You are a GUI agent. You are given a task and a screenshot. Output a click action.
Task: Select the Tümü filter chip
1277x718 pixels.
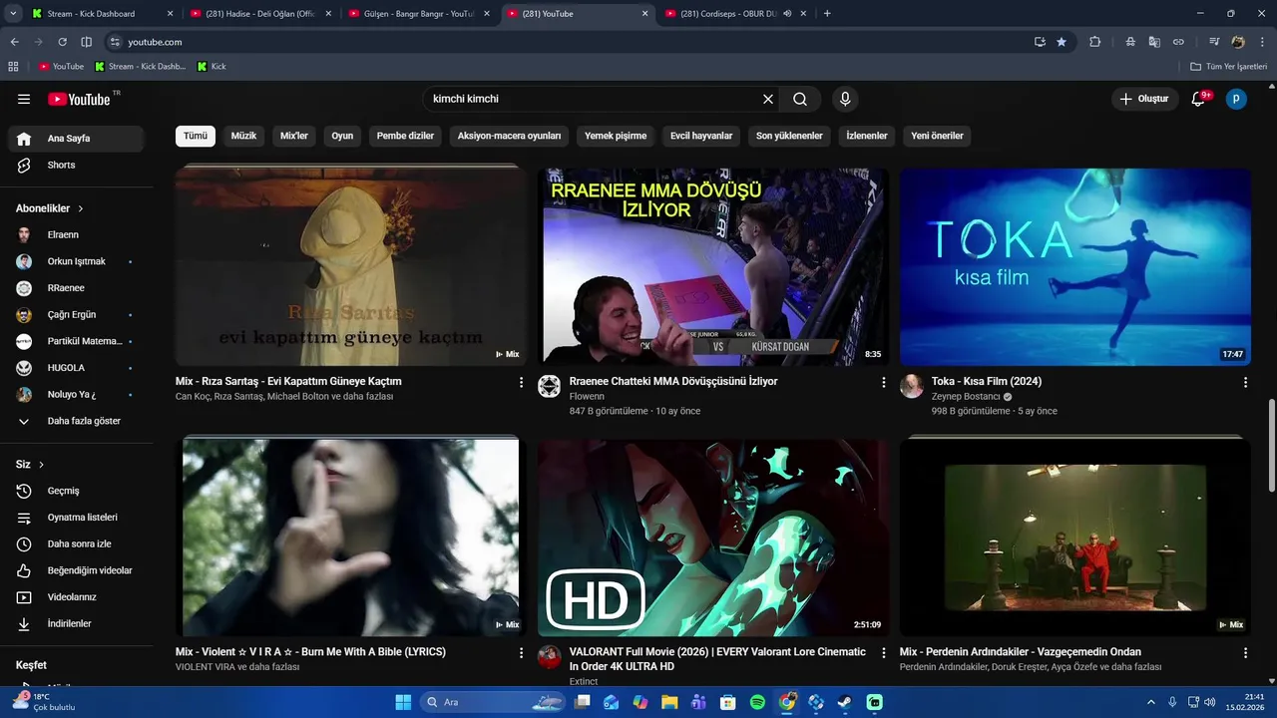(x=196, y=136)
